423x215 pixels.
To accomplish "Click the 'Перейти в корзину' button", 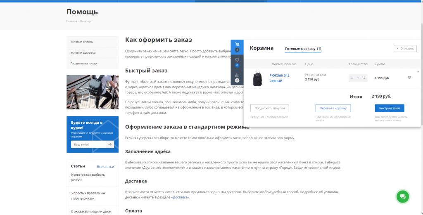I will (333, 108).
